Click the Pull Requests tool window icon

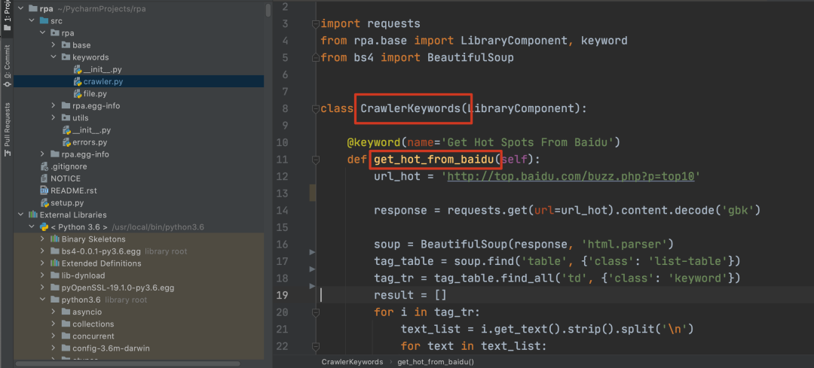point(7,154)
